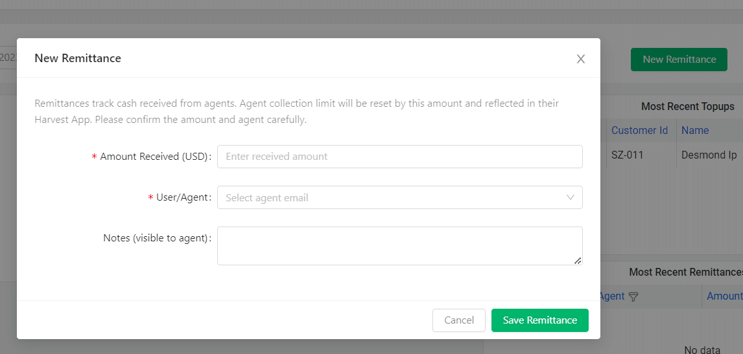Grab the Notes textarea resize handle
Image resolution: width=743 pixels, height=354 pixels.
pos(577,260)
